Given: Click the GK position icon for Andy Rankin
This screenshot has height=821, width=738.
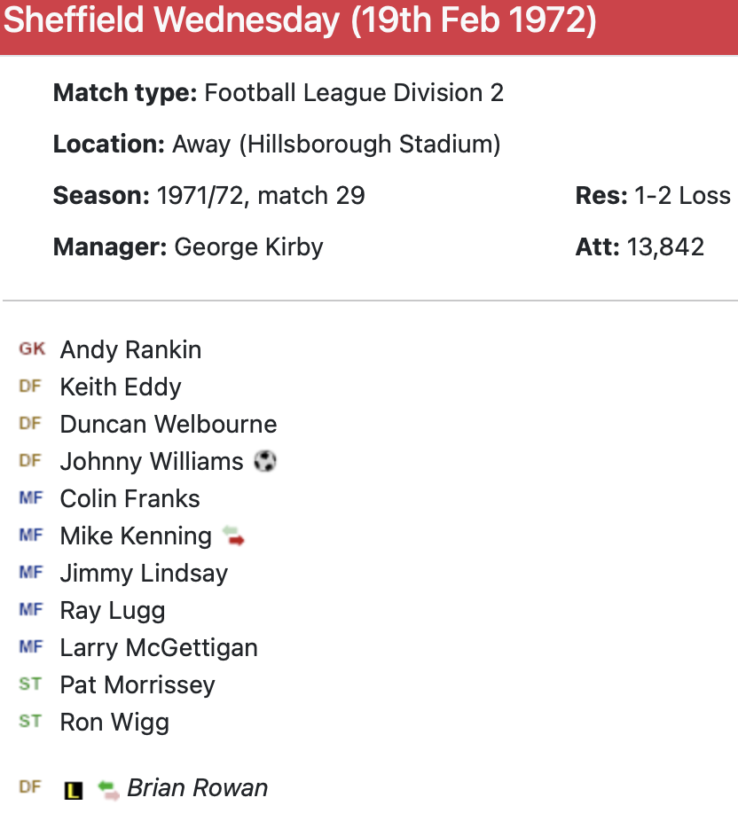Looking at the screenshot, I should click(32, 349).
